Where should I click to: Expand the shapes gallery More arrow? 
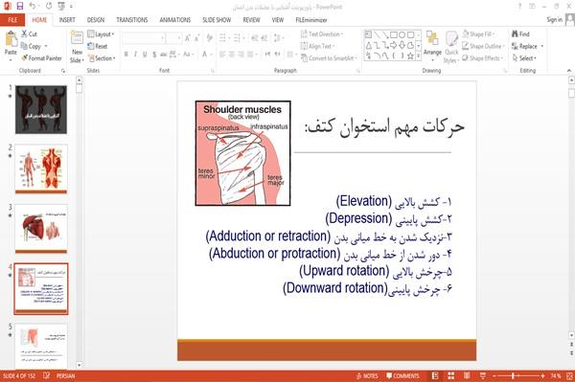coord(419,56)
